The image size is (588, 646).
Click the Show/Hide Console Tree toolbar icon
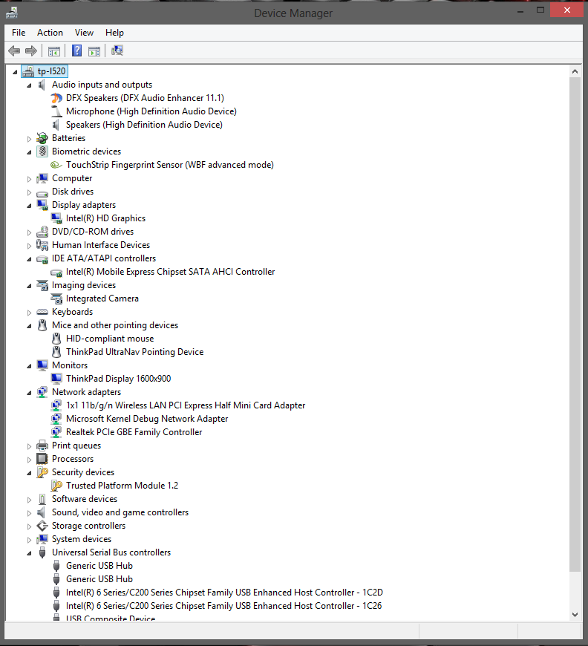[x=54, y=51]
